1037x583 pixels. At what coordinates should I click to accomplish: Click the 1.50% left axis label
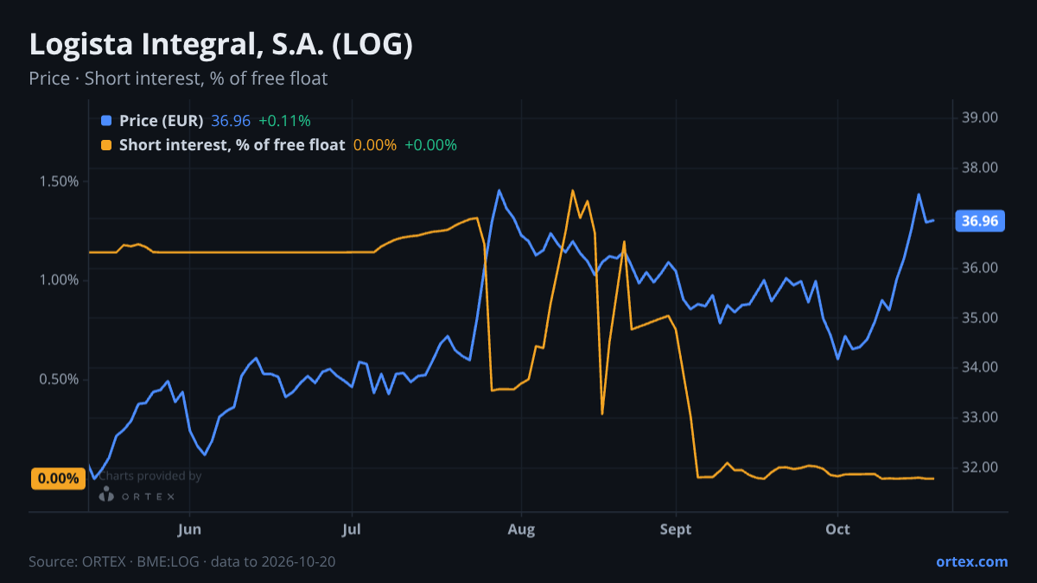pos(58,181)
